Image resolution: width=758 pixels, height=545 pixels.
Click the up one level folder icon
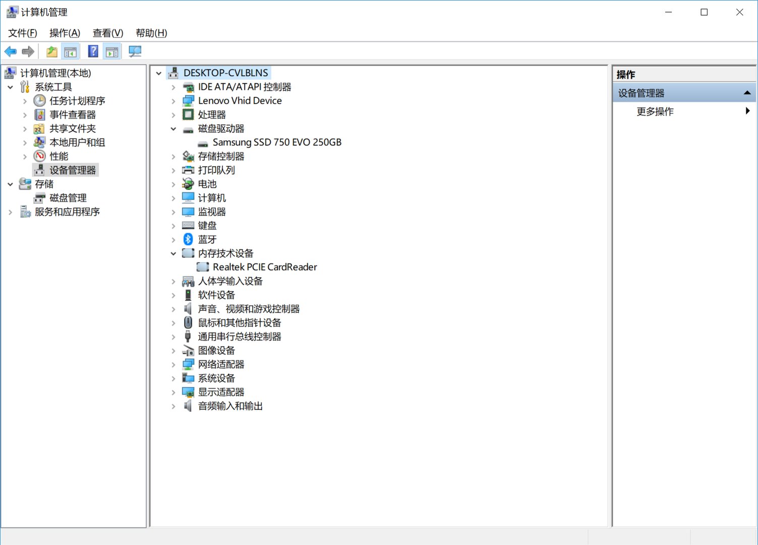(51, 51)
